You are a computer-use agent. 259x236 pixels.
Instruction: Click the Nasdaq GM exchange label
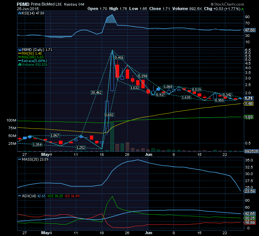pyautogui.click(x=74, y=4)
